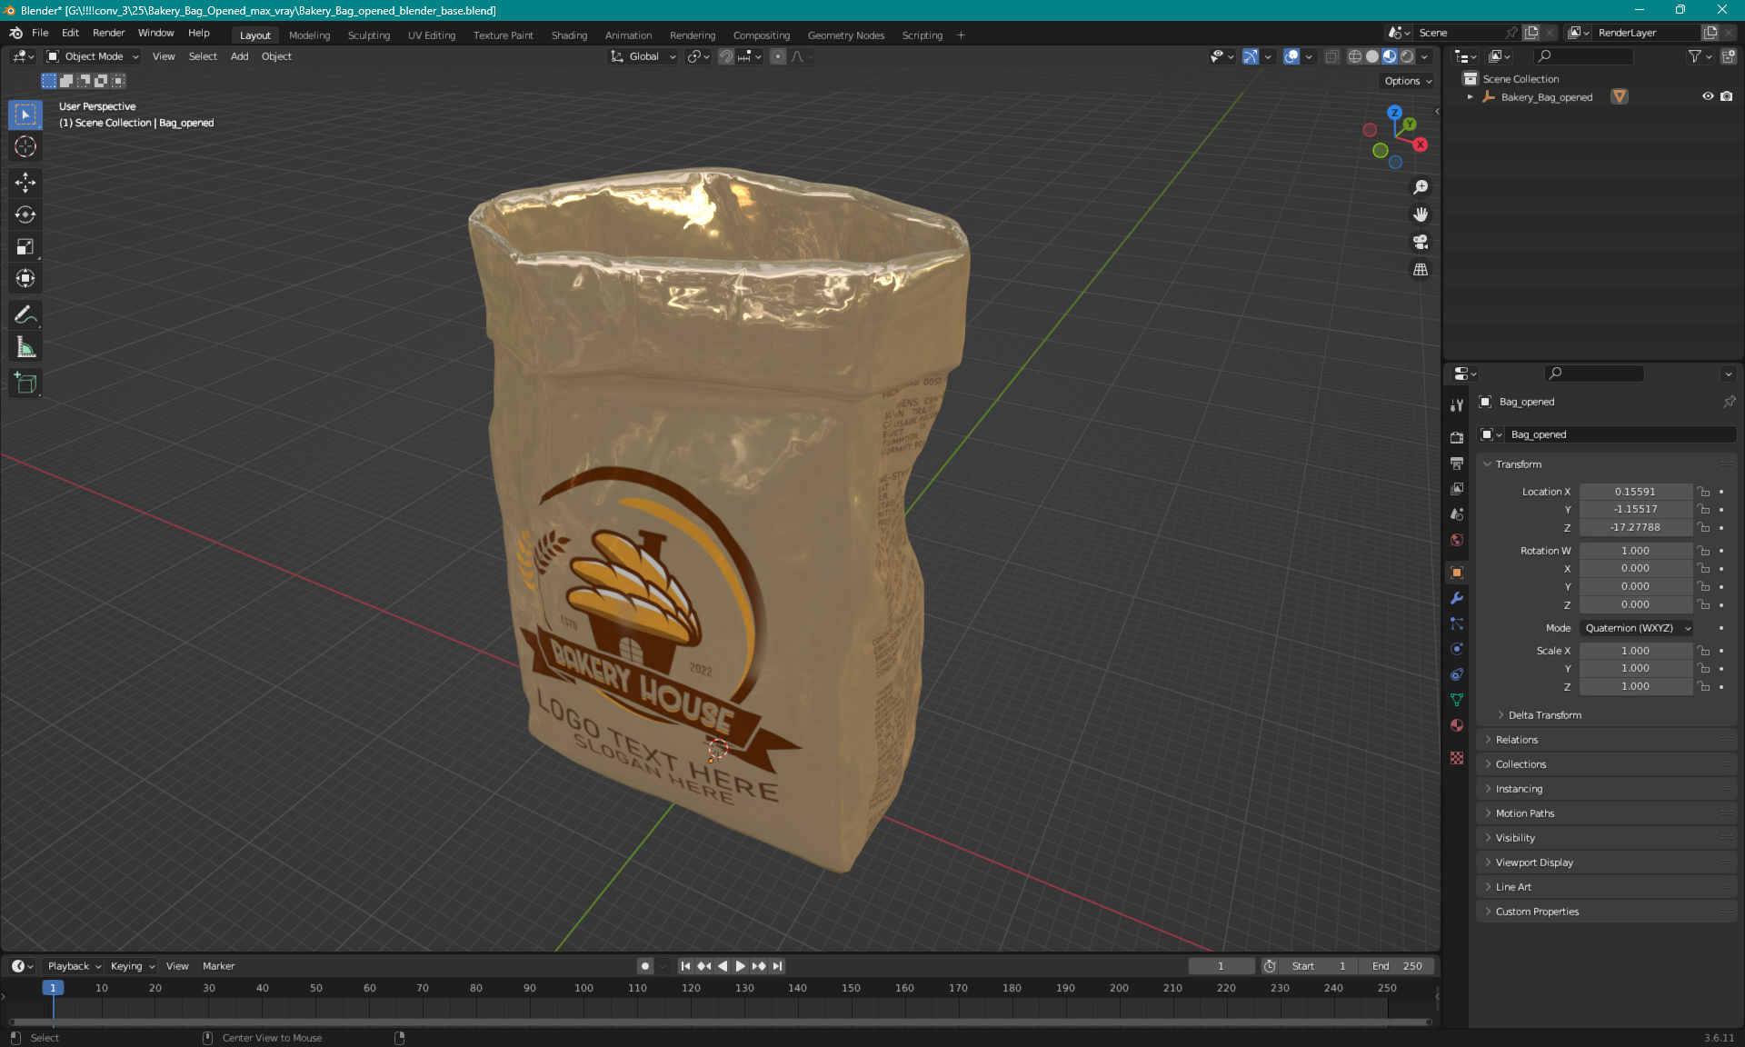1745x1047 pixels.
Task: Disable Bakery_Bag_opened in renders camera icon
Action: click(1727, 96)
